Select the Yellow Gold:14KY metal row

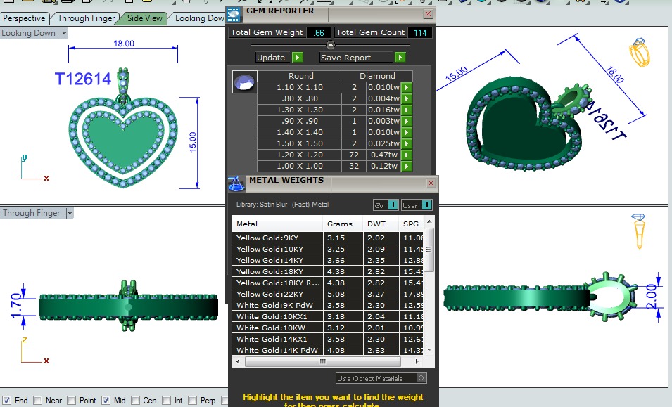click(x=277, y=261)
